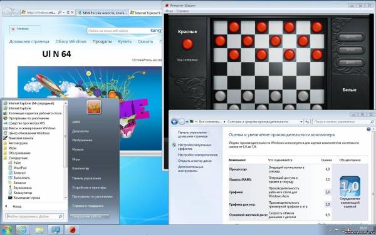Open Панель управления from the Start menu
The image size is (376, 235).
86,178
